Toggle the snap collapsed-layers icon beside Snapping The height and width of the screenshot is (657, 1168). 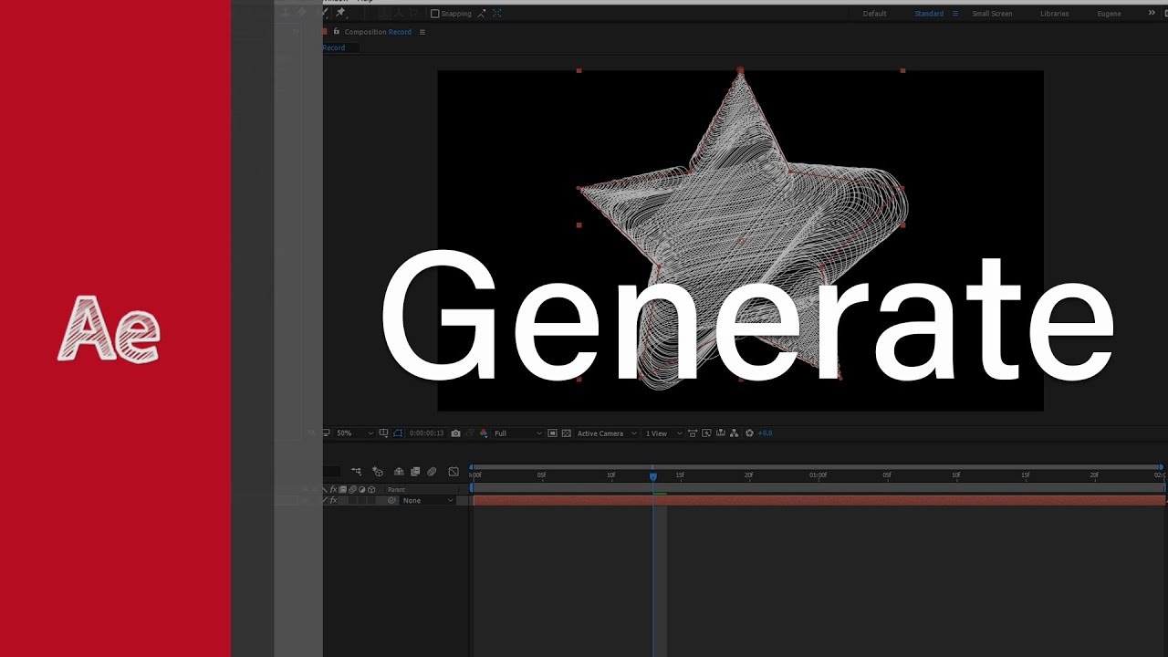497,14
